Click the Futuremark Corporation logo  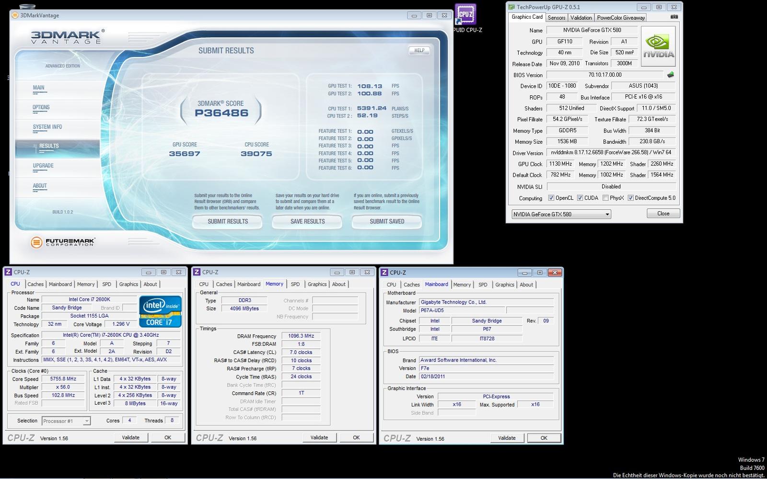coord(63,242)
